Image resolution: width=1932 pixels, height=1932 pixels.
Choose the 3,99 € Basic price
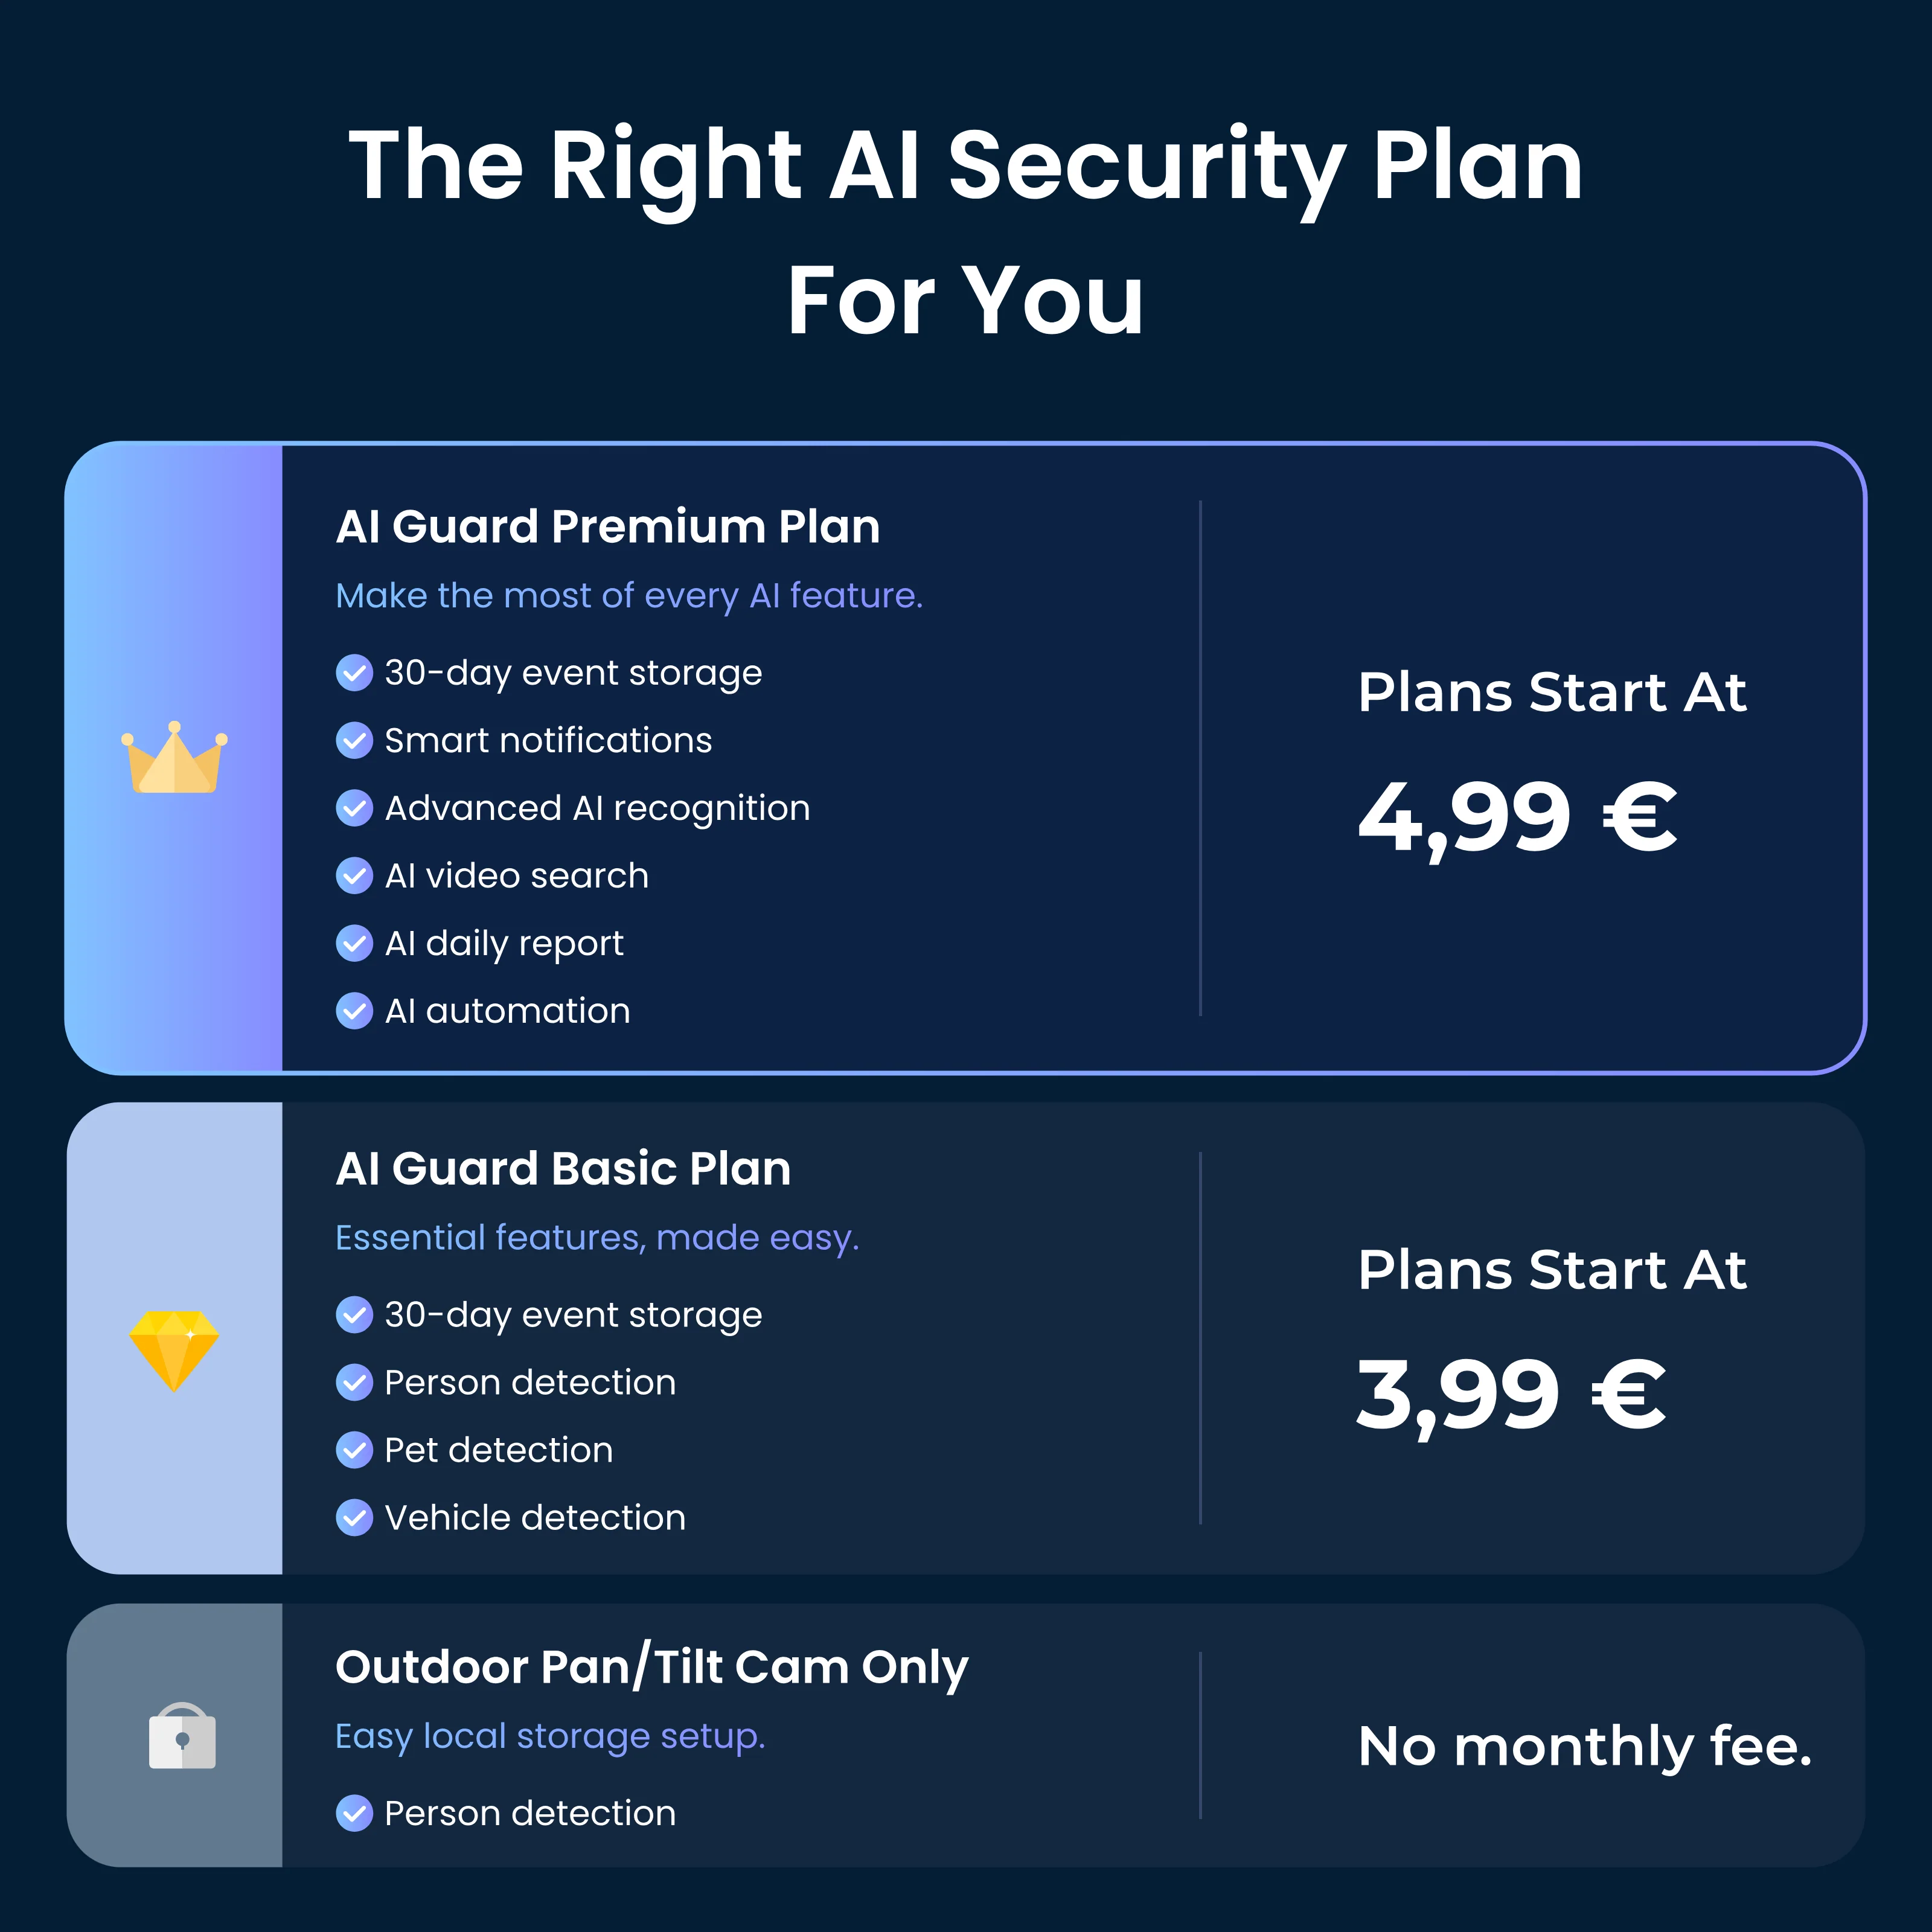pos(1511,1396)
